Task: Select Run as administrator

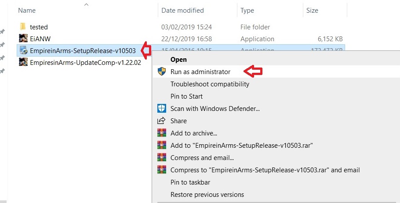Action: coord(200,72)
